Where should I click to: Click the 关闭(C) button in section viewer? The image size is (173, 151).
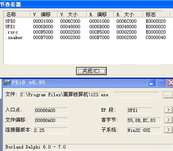coord(91,71)
